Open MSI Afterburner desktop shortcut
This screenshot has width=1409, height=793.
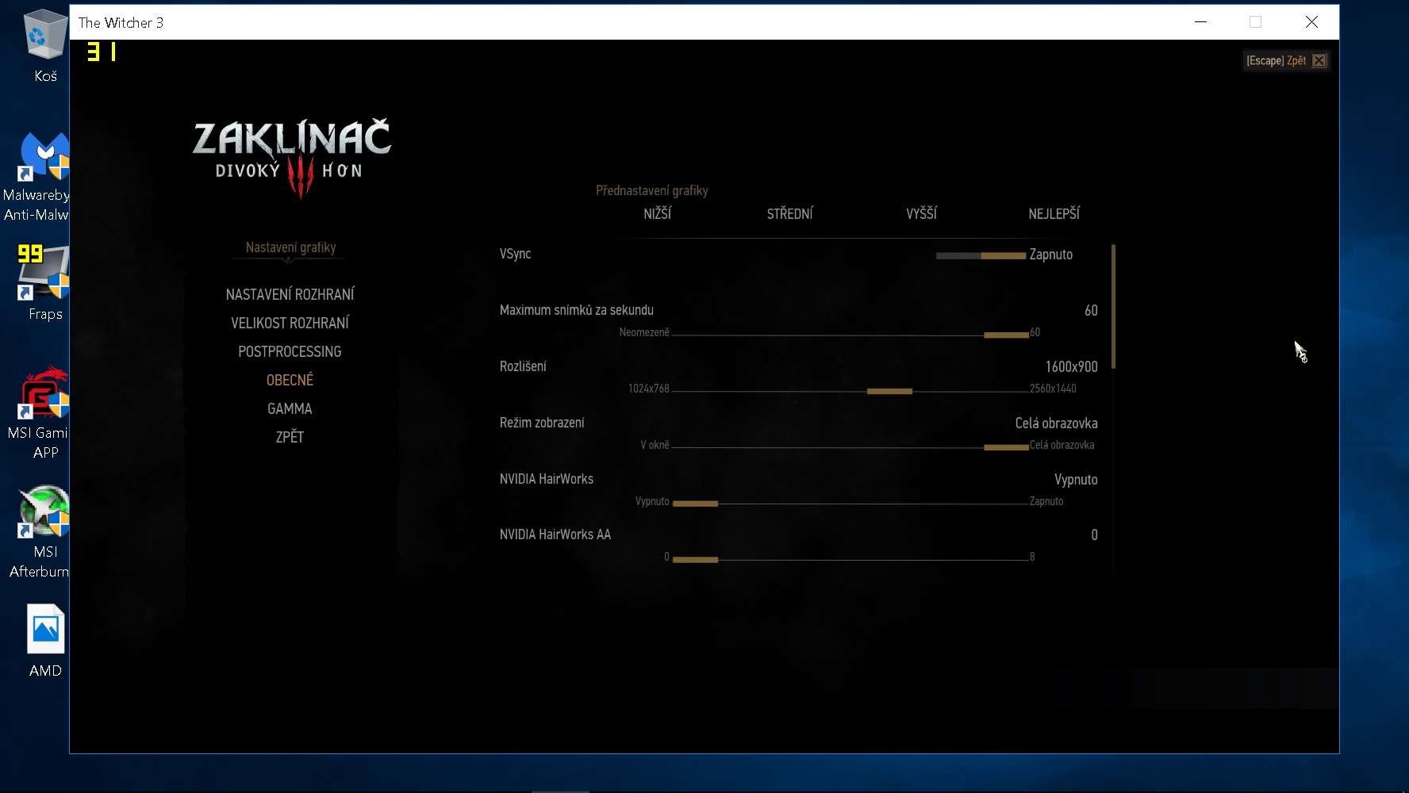(40, 531)
